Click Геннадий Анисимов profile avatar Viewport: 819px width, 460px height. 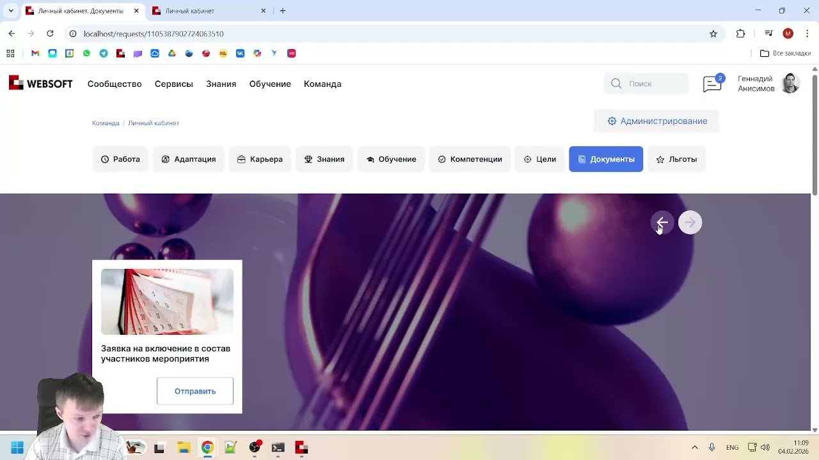pyautogui.click(x=791, y=83)
